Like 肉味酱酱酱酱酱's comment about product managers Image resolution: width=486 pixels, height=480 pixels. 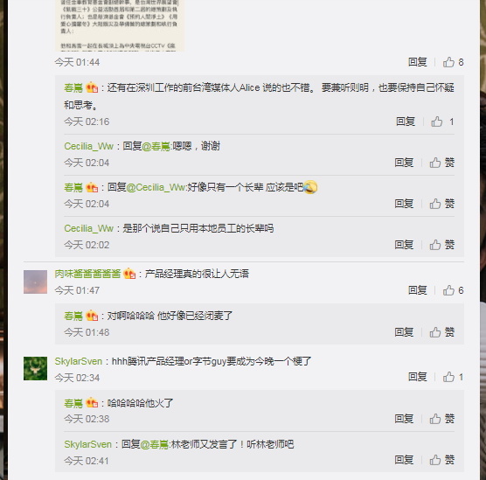453,290
